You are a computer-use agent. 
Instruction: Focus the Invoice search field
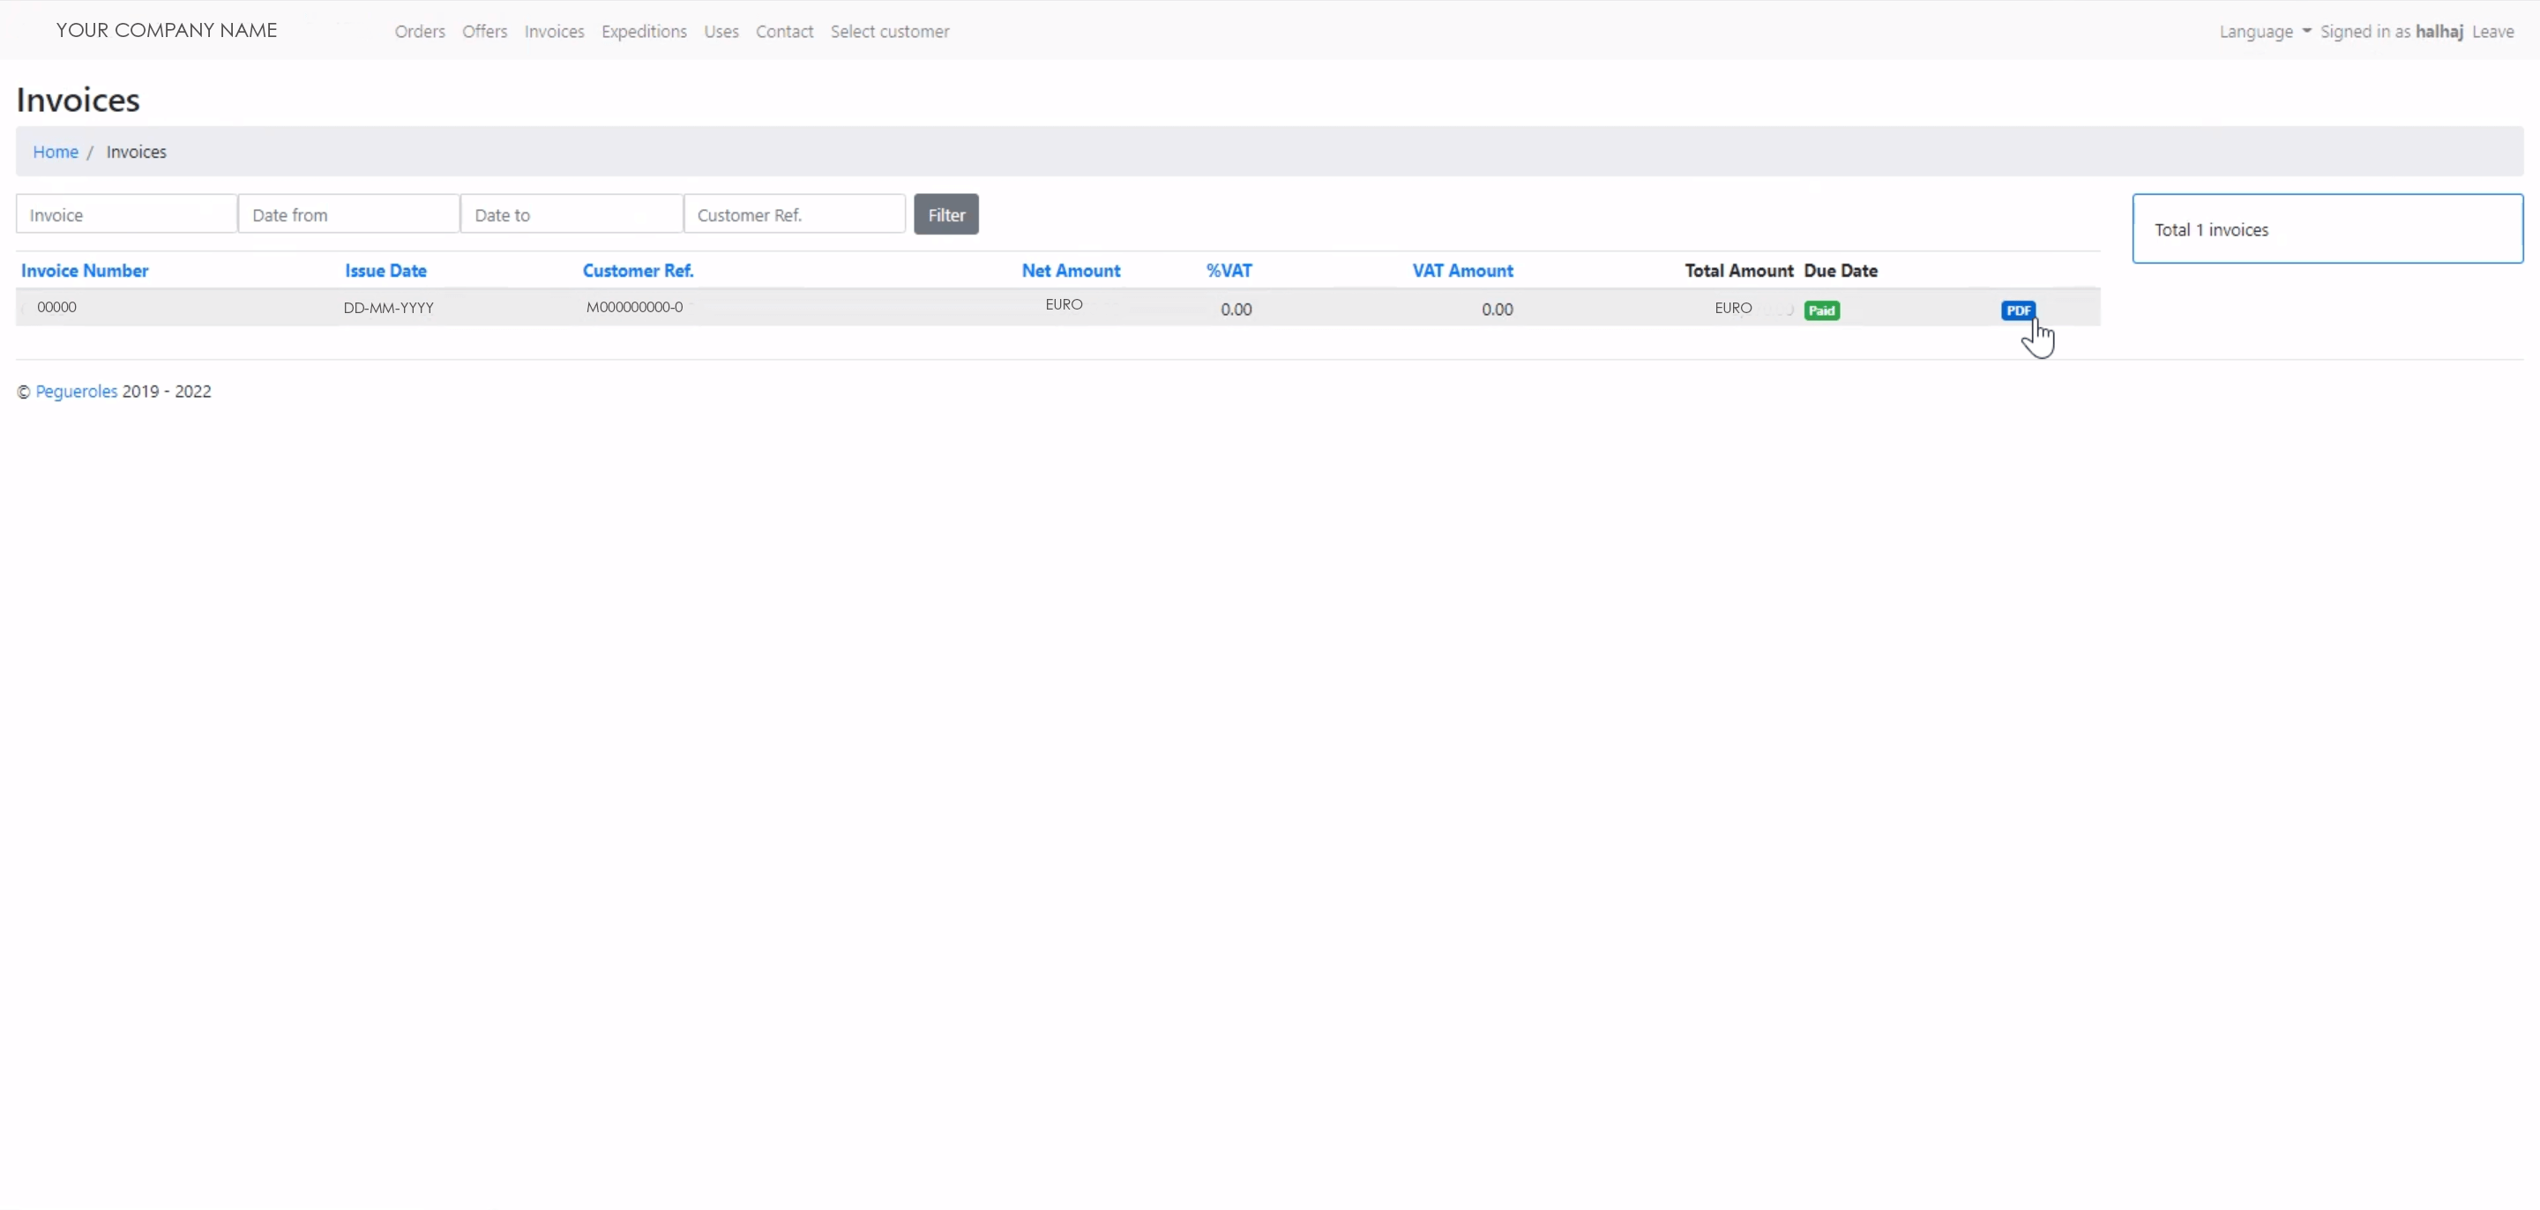click(x=126, y=215)
